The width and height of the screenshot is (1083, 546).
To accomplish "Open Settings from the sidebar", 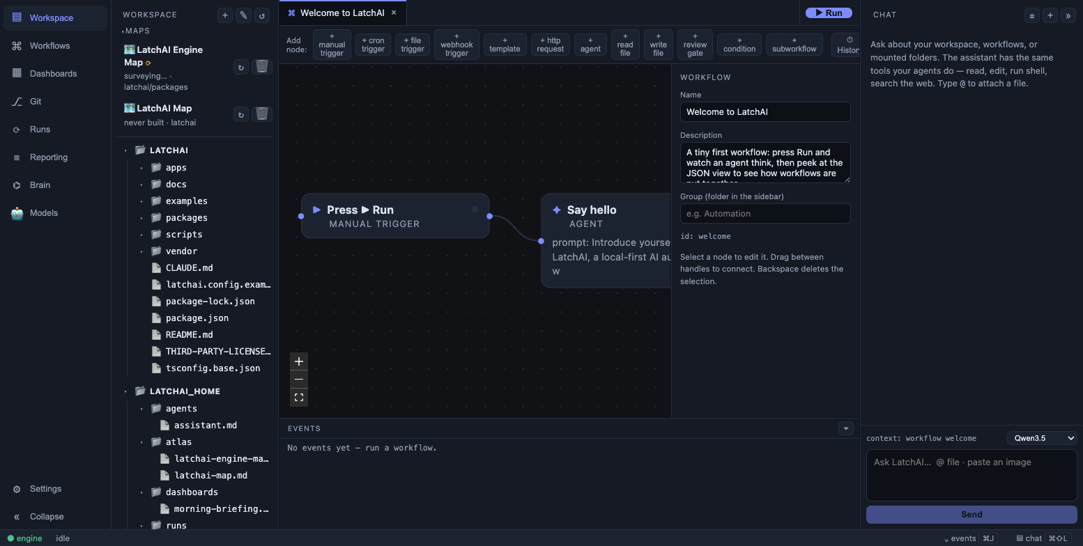I will pyautogui.click(x=55, y=489).
